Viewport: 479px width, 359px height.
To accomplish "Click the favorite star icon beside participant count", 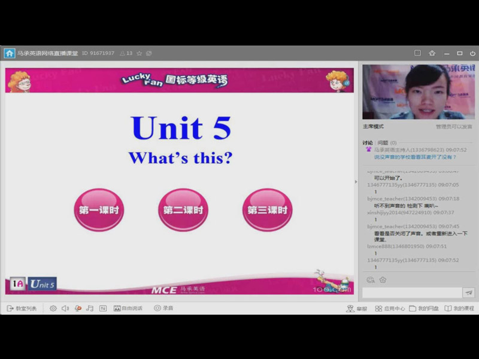I will (x=140, y=53).
